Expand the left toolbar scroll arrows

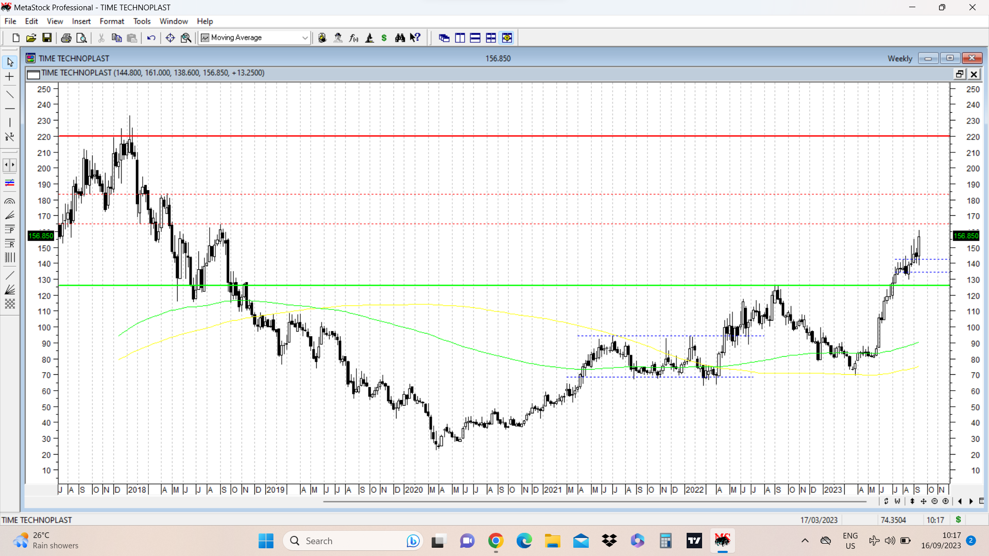(10, 165)
